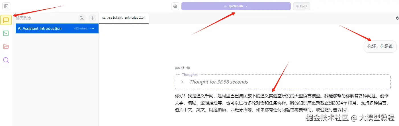The image size is (399, 126).
Task: Click the user message bubble 你好，你是谁
Action: (x=380, y=47)
